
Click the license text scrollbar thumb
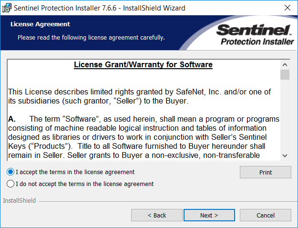coord(285,75)
